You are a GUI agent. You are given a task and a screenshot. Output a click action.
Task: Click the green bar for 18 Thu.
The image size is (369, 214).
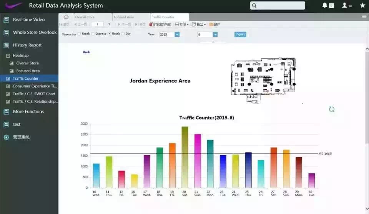(160, 168)
